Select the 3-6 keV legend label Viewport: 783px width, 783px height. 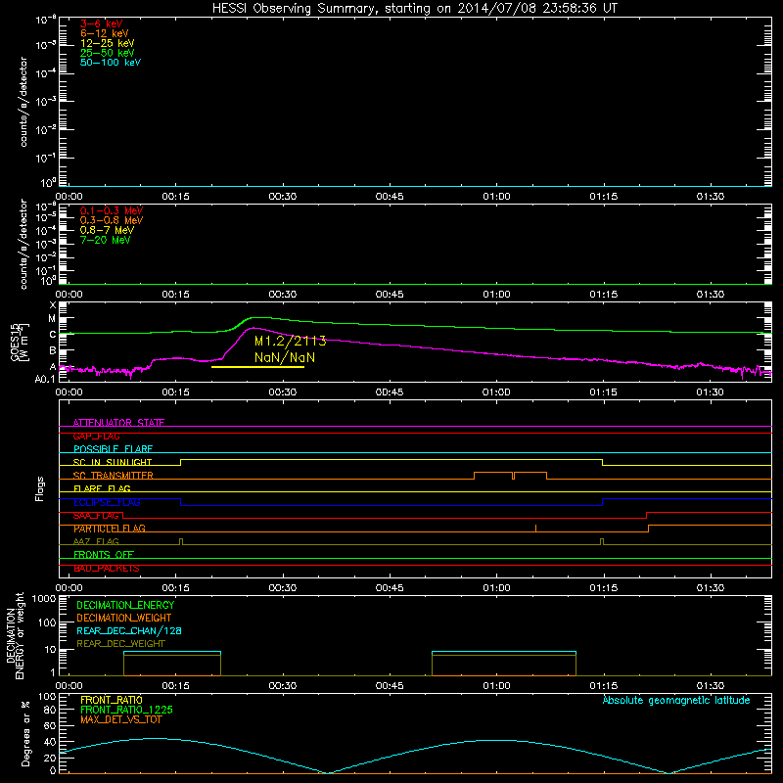(x=102, y=23)
